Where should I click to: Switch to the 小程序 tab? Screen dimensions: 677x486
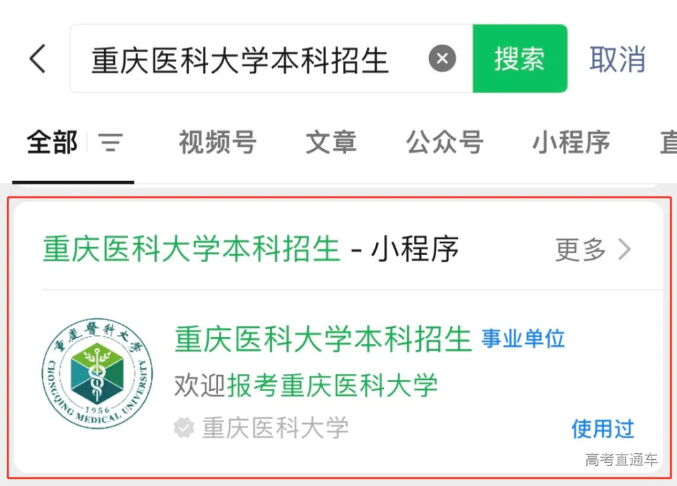point(571,142)
